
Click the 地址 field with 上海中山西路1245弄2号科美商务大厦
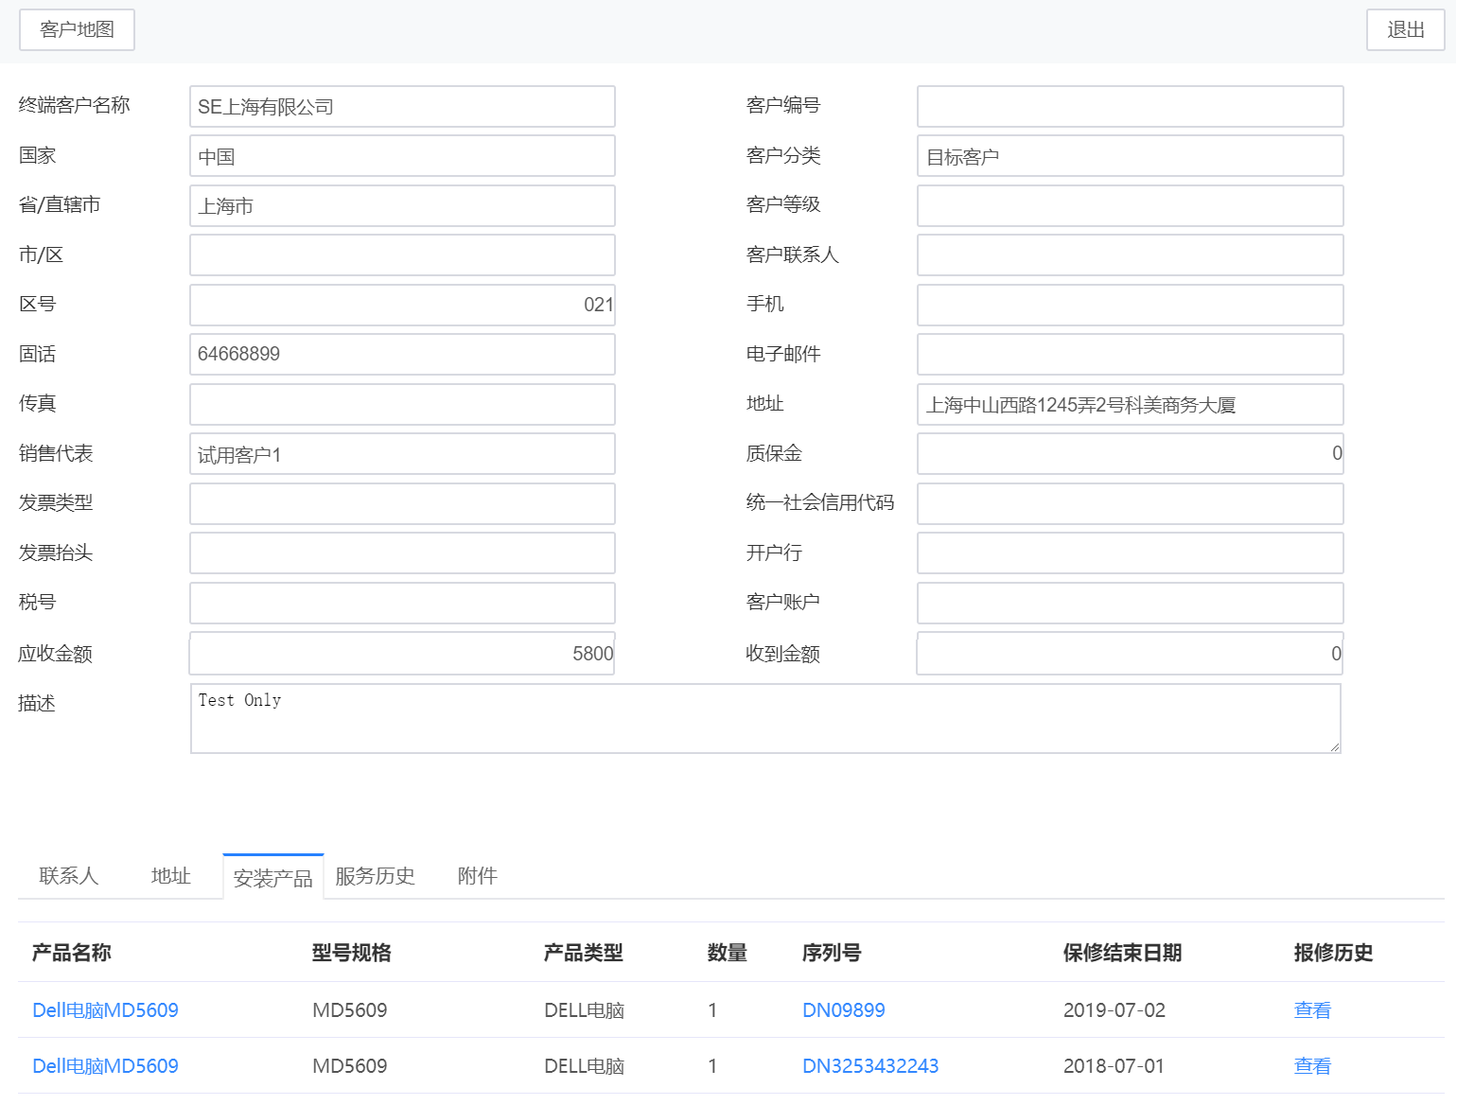(1129, 404)
